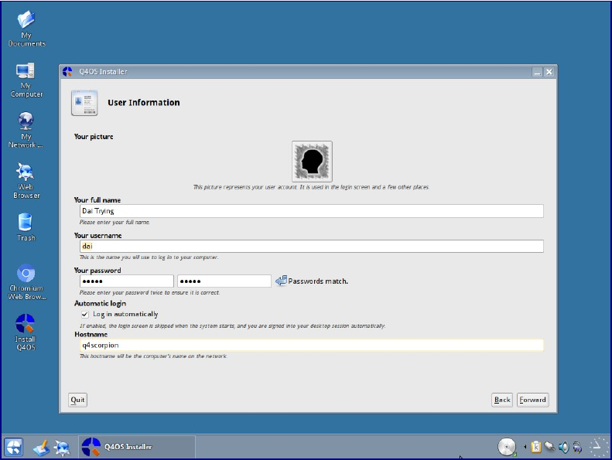Minimize the Q4OS Installer window
The image size is (612, 460).
538,72
